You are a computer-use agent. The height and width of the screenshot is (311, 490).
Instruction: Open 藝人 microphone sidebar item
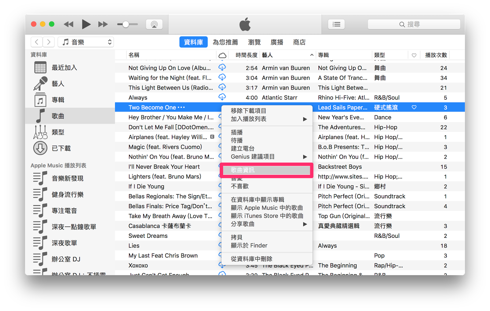coord(70,84)
